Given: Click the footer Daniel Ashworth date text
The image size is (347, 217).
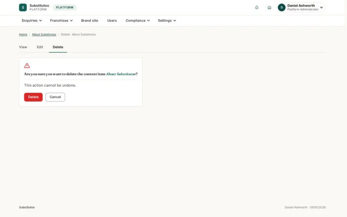Looking at the screenshot, I should coord(305,207).
